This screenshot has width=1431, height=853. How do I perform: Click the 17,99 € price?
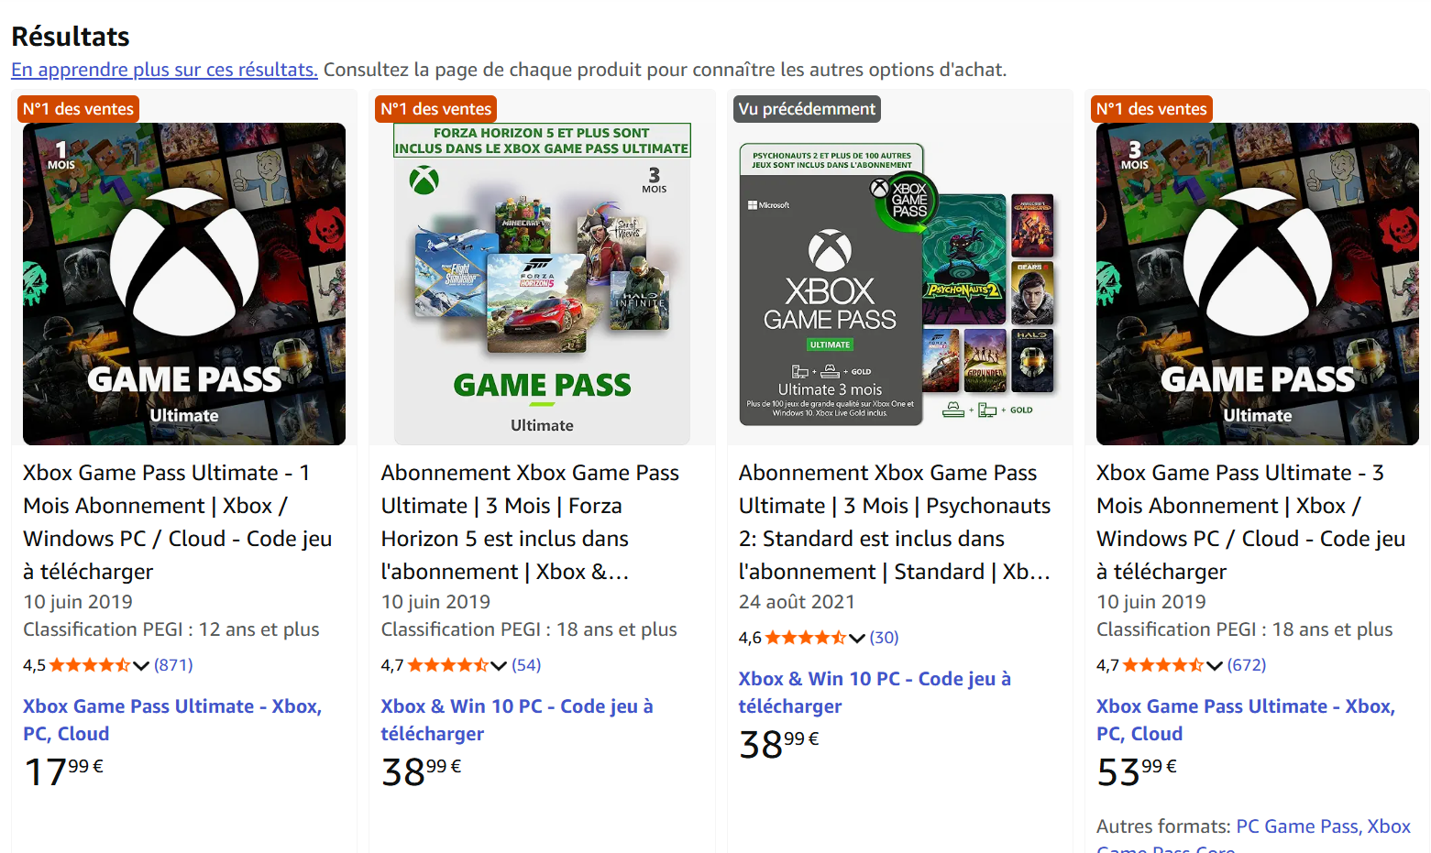coord(64,771)
